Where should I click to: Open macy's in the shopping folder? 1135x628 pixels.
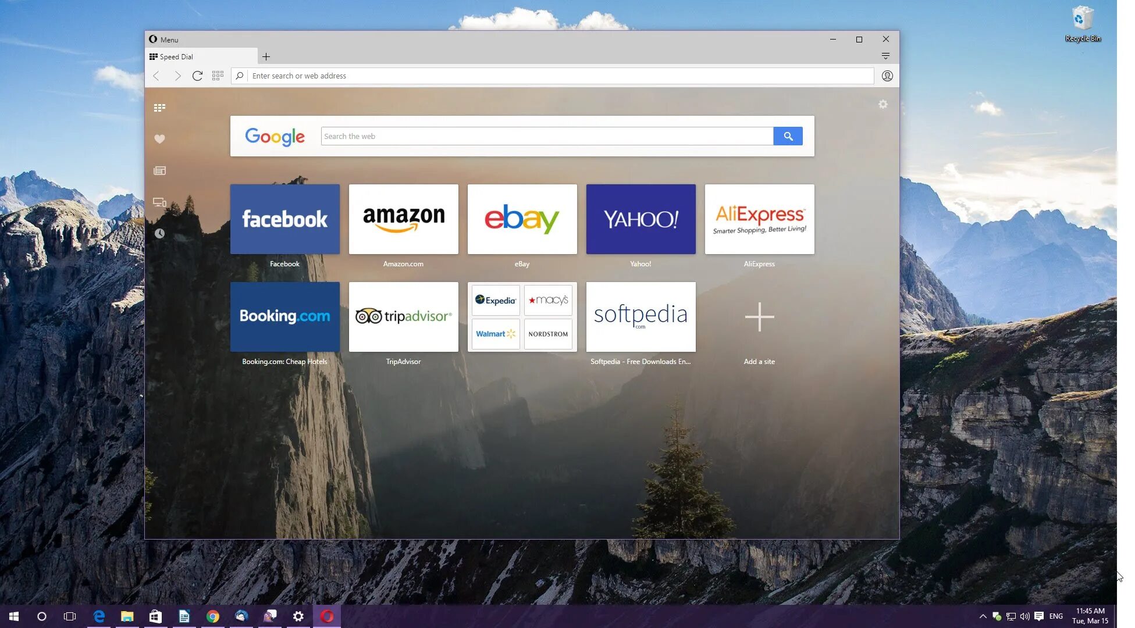pos(548,300)
